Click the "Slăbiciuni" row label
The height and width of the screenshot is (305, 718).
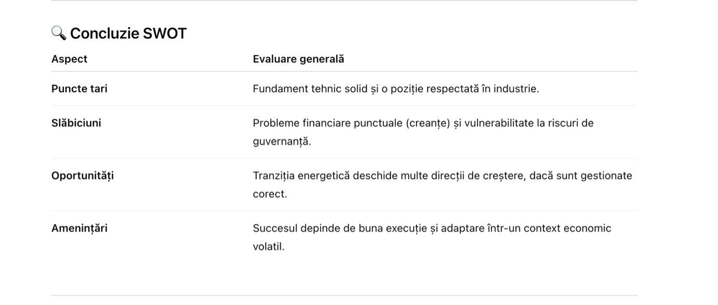76,123
